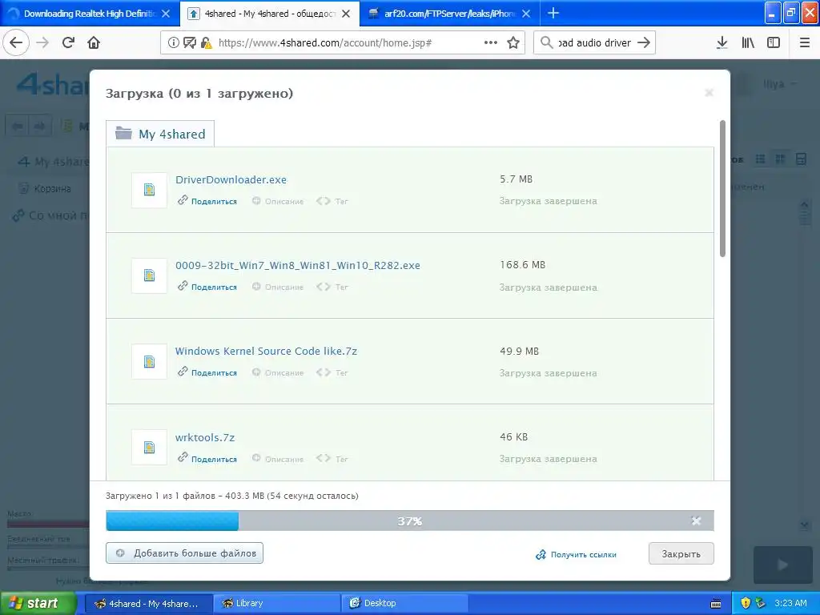Add description to wrktools.7z

click(x=278, y=459)
